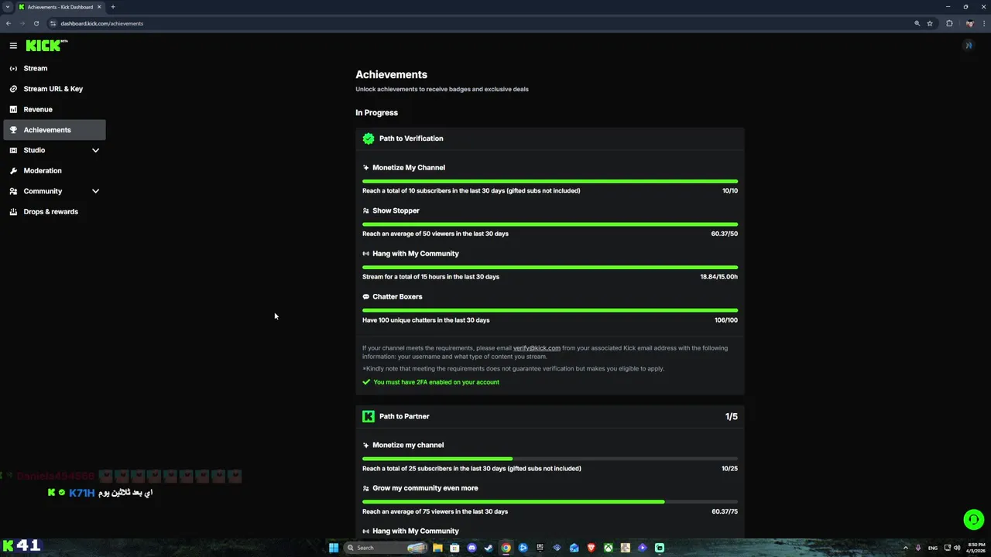Open the browser extensions puzzle icon
This screenshot has width=991, height=557.
949,23
